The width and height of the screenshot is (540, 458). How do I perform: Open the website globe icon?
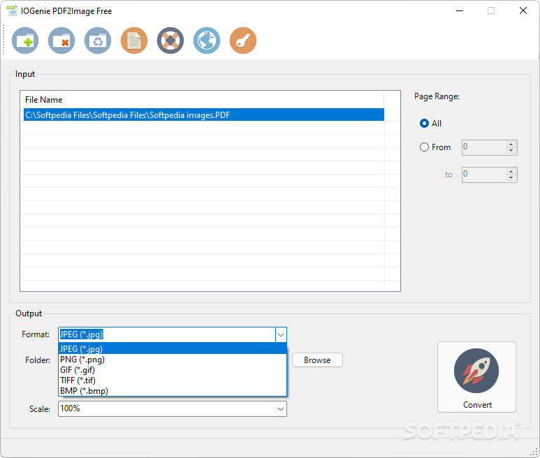point(207,40)
